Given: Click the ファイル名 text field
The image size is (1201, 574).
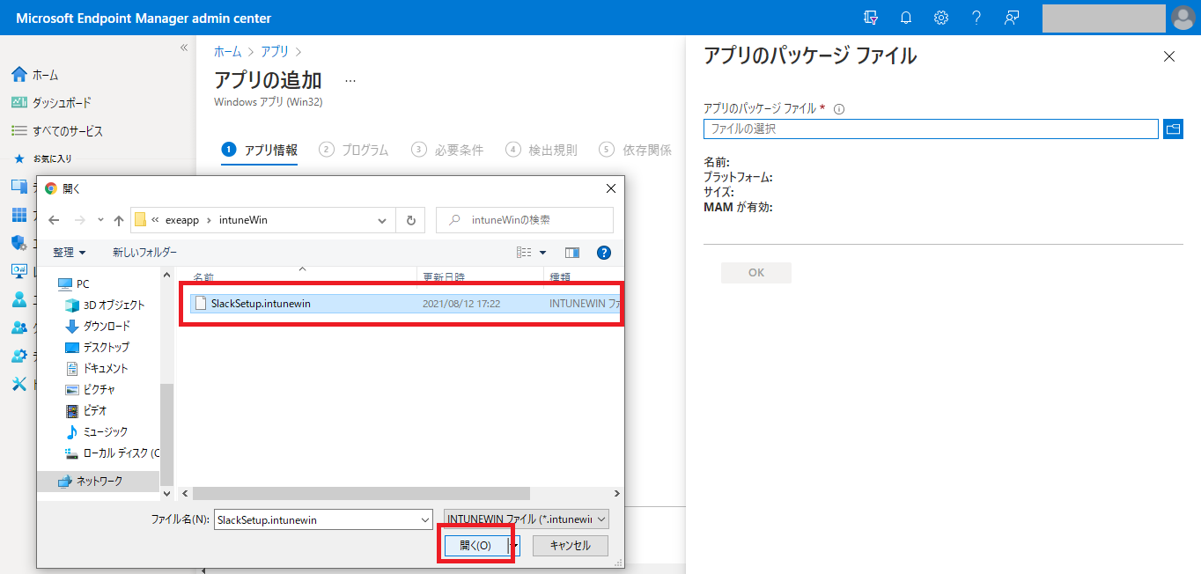Looking at the screenshot, I should pyautogui.click(x=318, y=519).
